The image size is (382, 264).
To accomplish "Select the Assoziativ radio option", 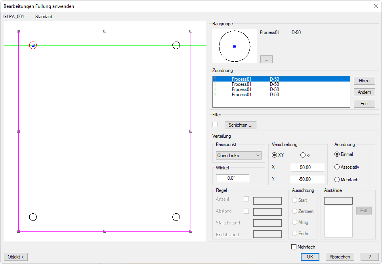I will tap(337, 167).
